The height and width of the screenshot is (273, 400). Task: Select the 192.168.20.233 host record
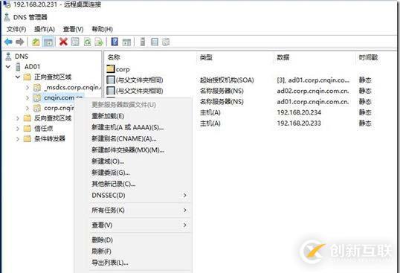click(299, 123)
